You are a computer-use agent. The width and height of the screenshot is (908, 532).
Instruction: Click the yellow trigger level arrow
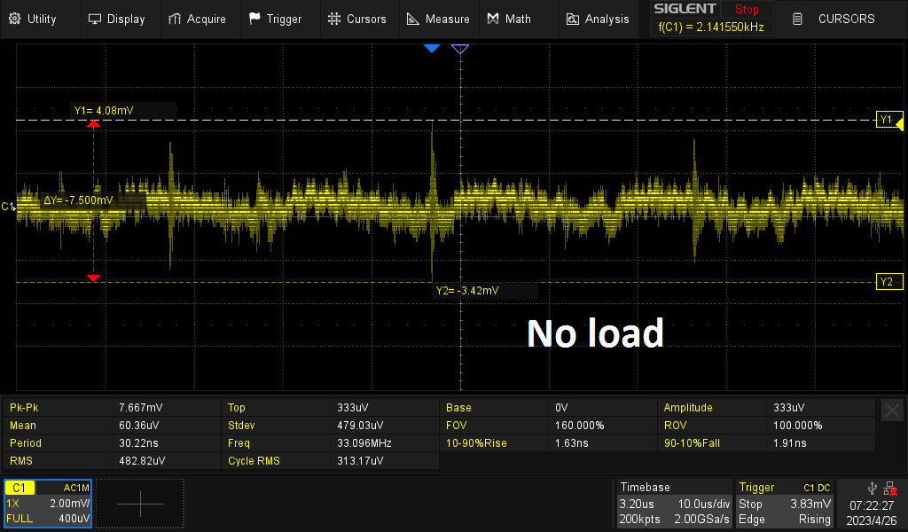click(x=899, y=122)
